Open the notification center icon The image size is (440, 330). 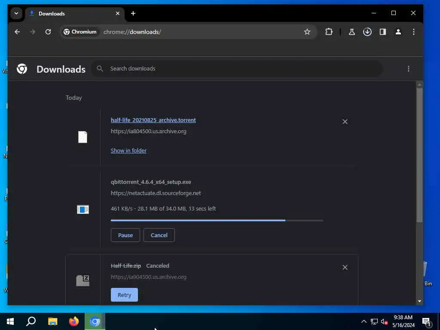pyautogui.click(x=427, y=321)
